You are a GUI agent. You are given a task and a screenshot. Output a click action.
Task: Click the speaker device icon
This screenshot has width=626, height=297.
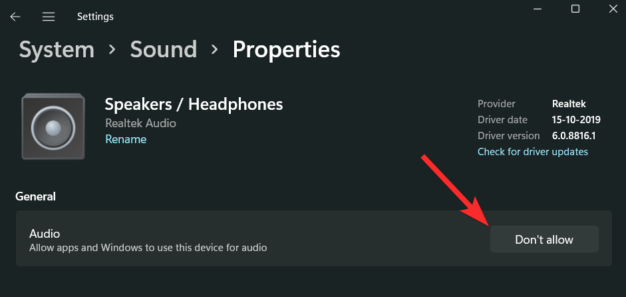(53, 127)
